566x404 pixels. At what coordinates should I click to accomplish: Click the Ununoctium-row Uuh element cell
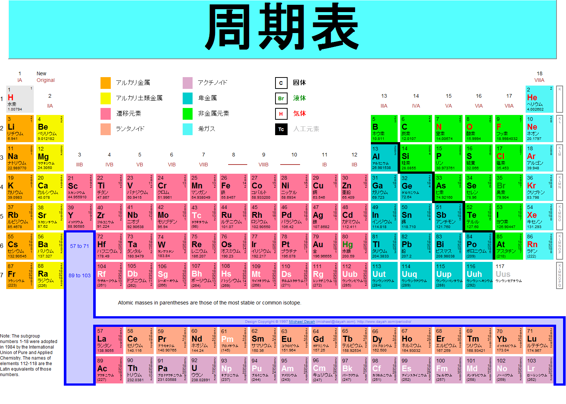coord(478,275)
